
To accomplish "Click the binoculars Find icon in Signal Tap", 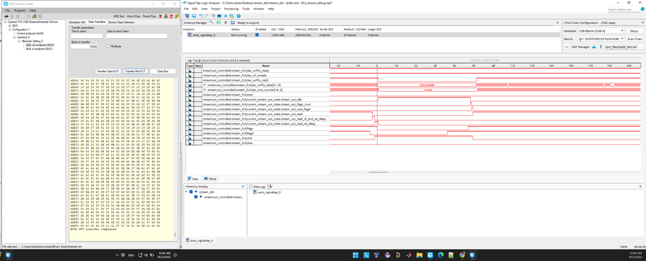I will (x=219, y=16).
